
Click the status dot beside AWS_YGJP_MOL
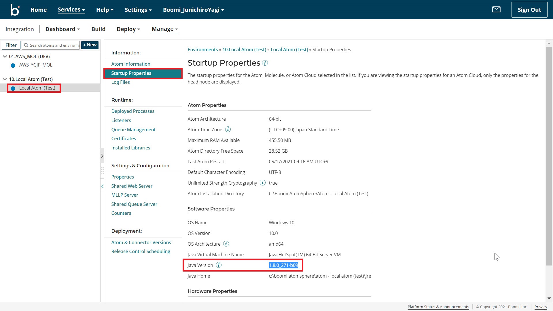pos(13,65)
